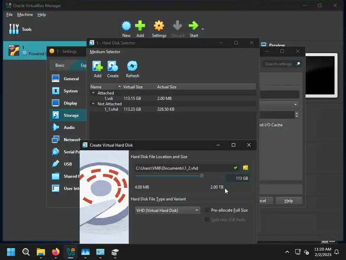Image resolution: width=346 pixels, height=260 pixels.
Task: Open Windows taskbar search
Action: tap(26, 252)
